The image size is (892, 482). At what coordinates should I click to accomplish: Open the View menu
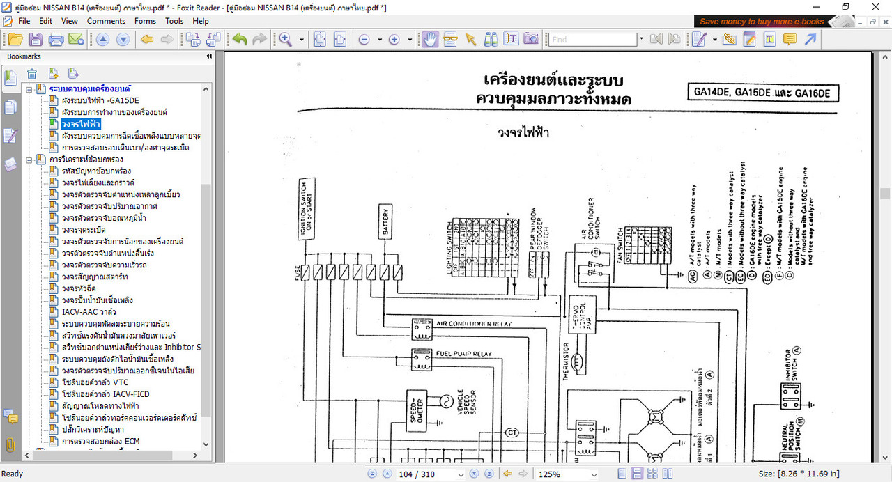69,21
